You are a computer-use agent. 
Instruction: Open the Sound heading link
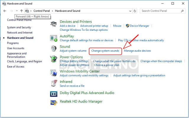[65, 46]
